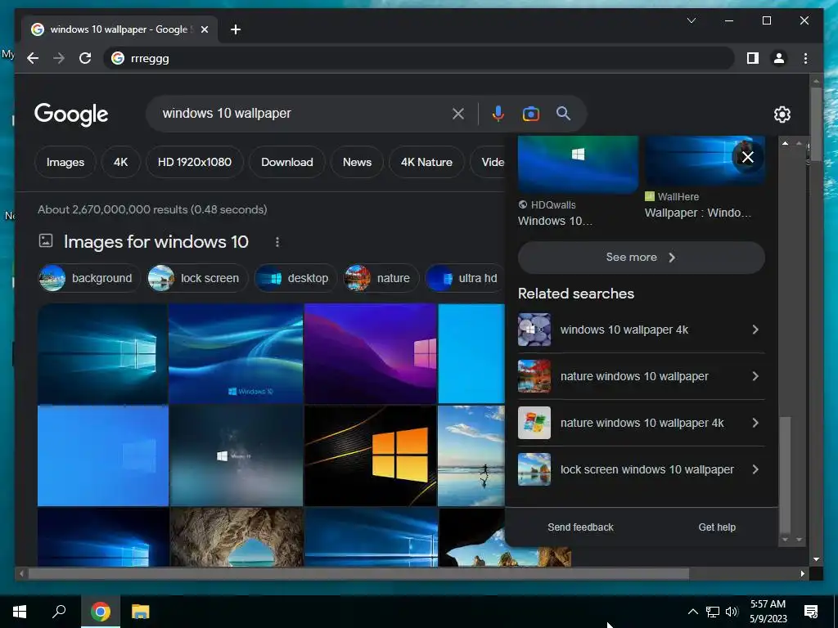The height and width of the screenshot is (628, 838).
Task: Click the side panel vertical scrollbar thumb
Action: click(x=785, y=474)
